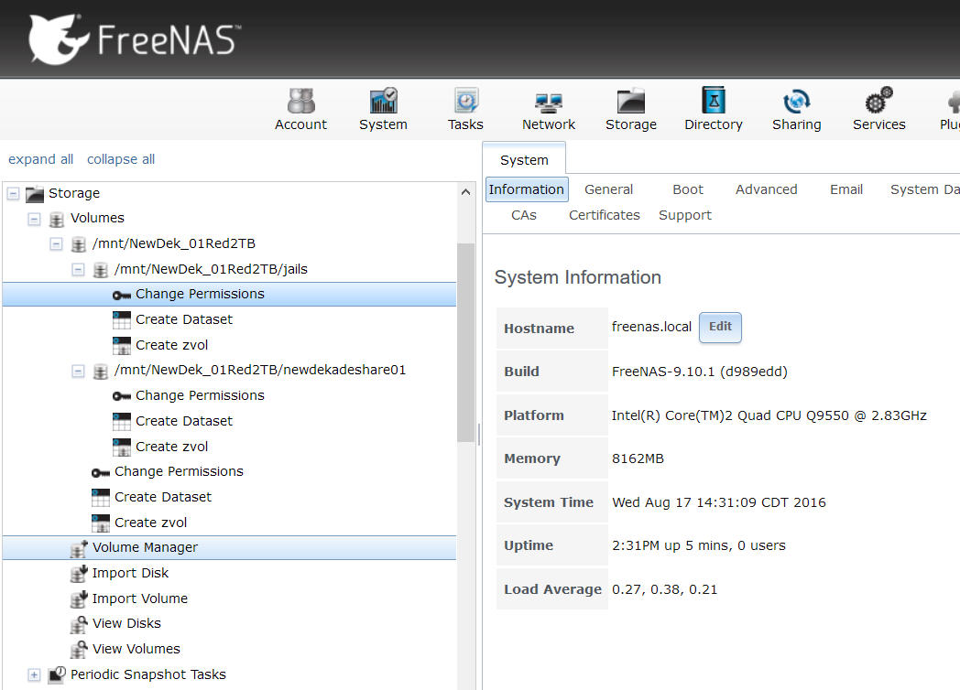Select the System tab
The height and width of the screenshot is (690, 960).
[524, 159]
